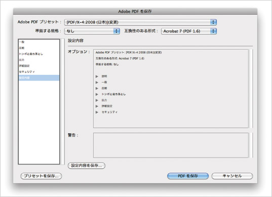Expand the セキュリティ disclosure triangle in options
The image size is (272, 197).
97,112
